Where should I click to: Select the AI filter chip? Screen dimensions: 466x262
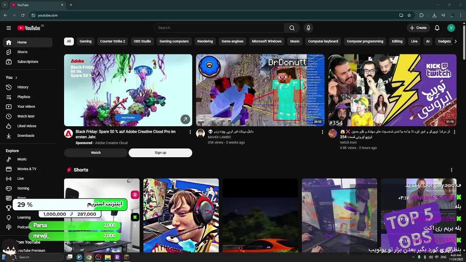tap(428, 41)
